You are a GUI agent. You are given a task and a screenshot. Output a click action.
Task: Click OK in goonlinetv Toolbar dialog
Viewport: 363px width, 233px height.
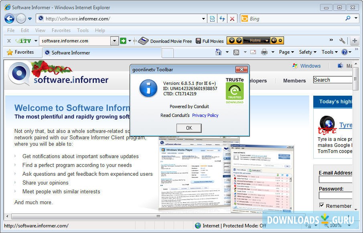(x=189, y=128)
